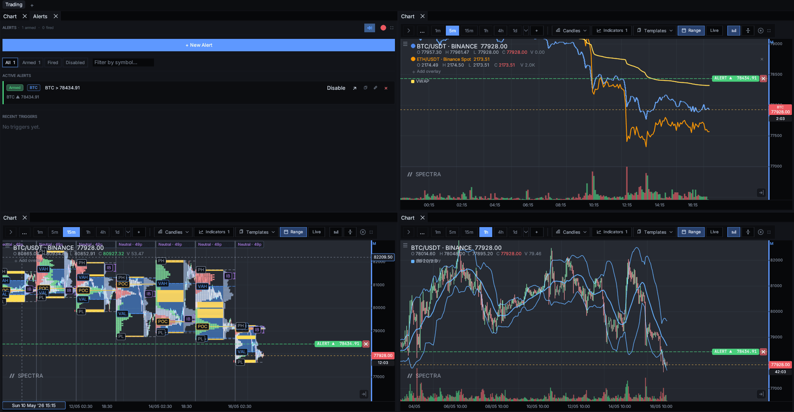Open Indicators 1 in bottom-left chart
This screenshot has height=412, width=794.
click(214, 232)
